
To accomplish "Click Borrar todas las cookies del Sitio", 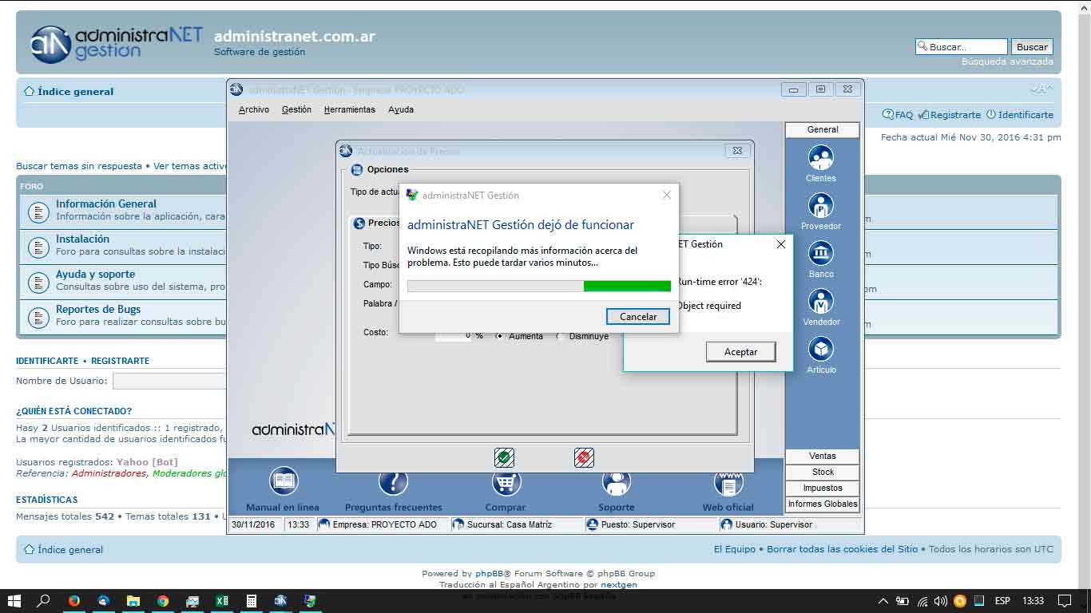I will pos(843,549).
